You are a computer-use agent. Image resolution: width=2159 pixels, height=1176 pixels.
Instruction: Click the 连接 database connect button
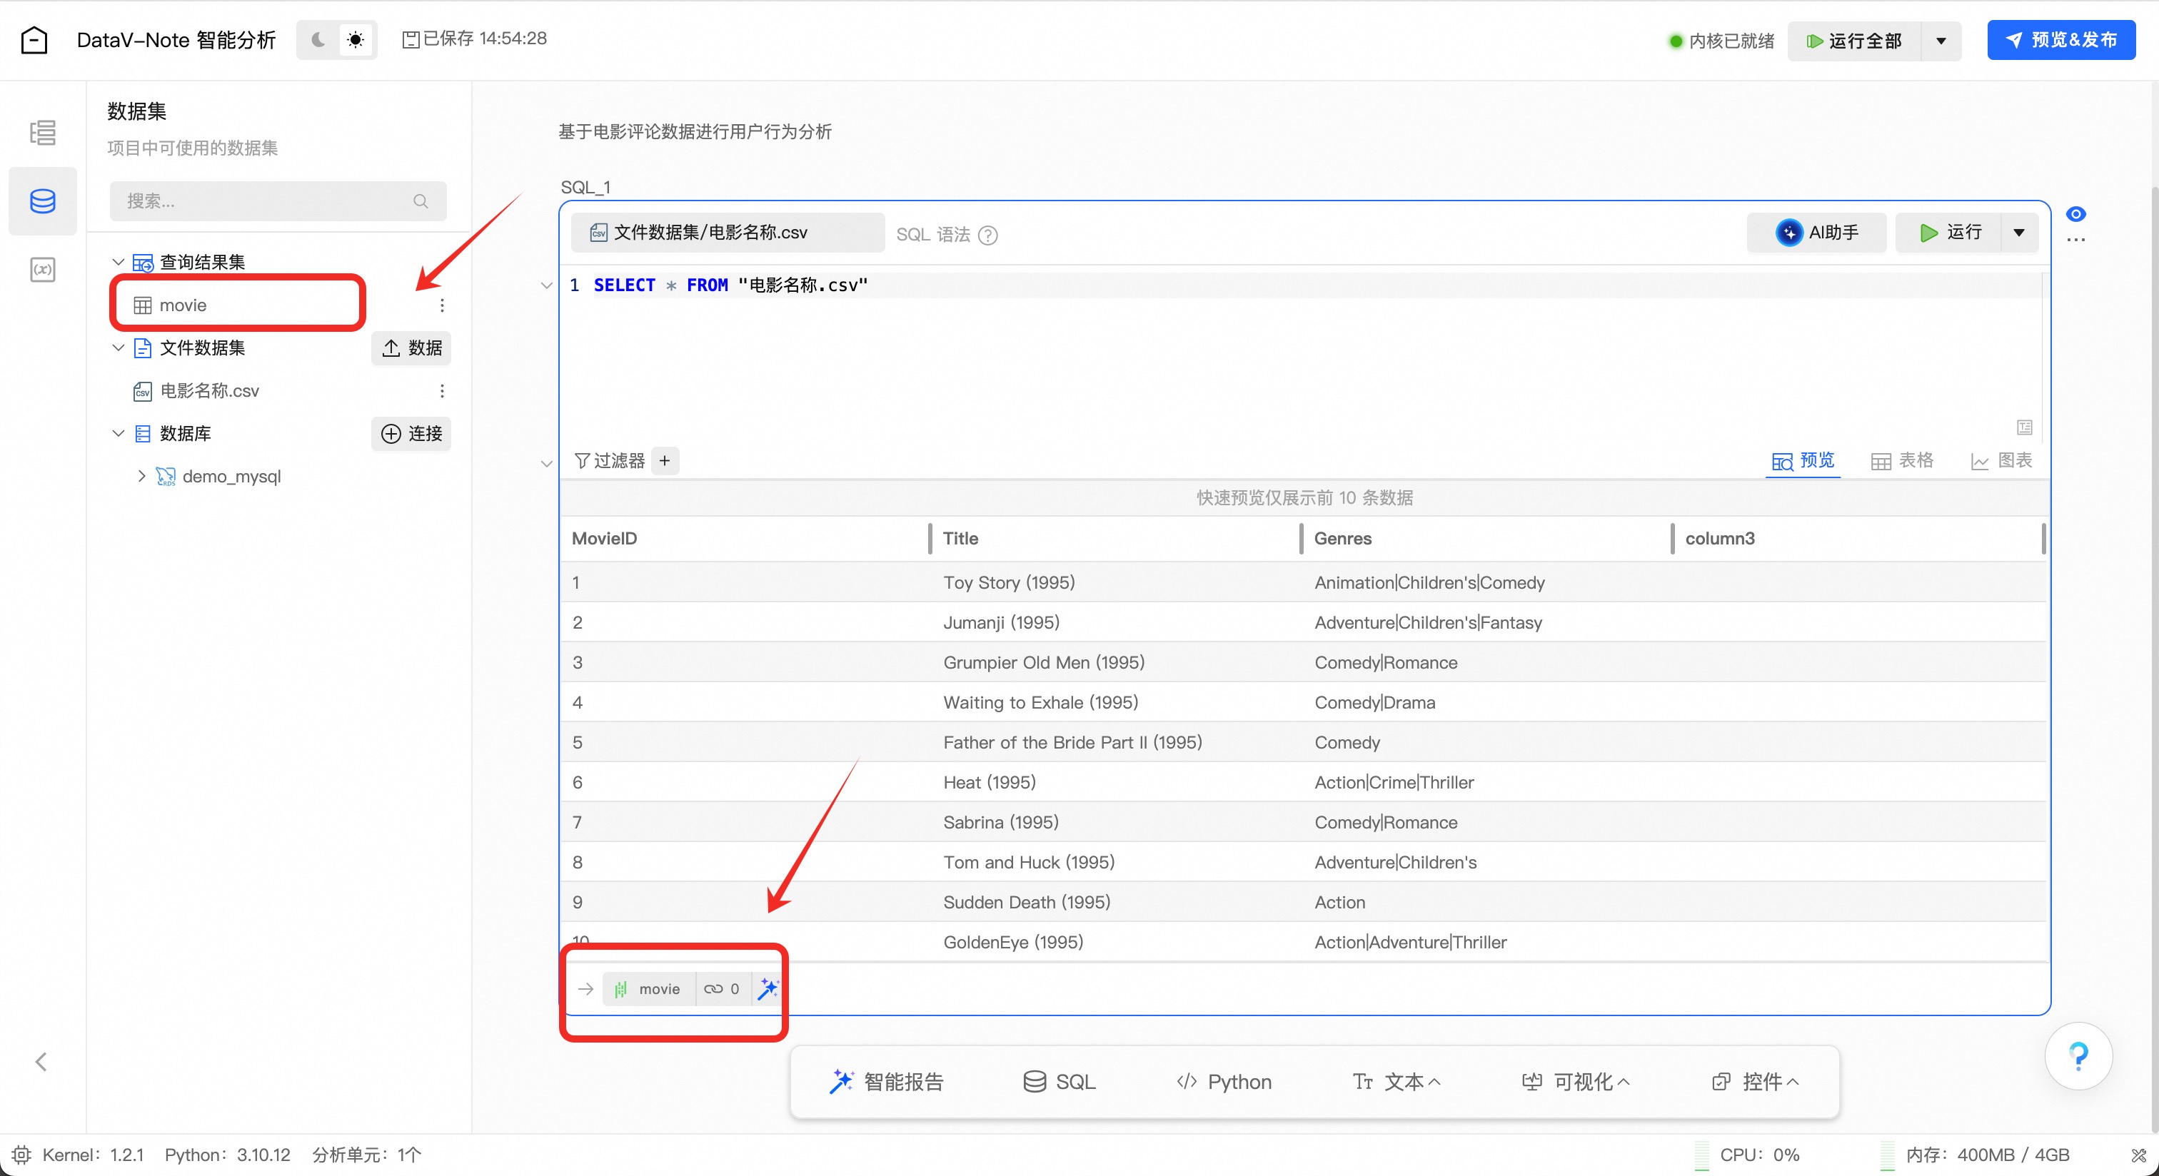click(x=411, y=433)
